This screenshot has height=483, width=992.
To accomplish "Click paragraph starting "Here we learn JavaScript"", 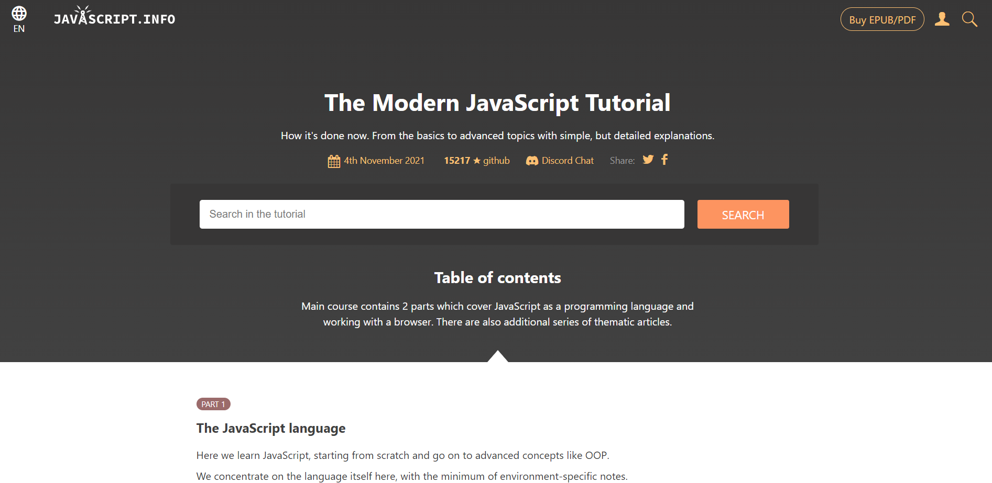I will [402, 455].
